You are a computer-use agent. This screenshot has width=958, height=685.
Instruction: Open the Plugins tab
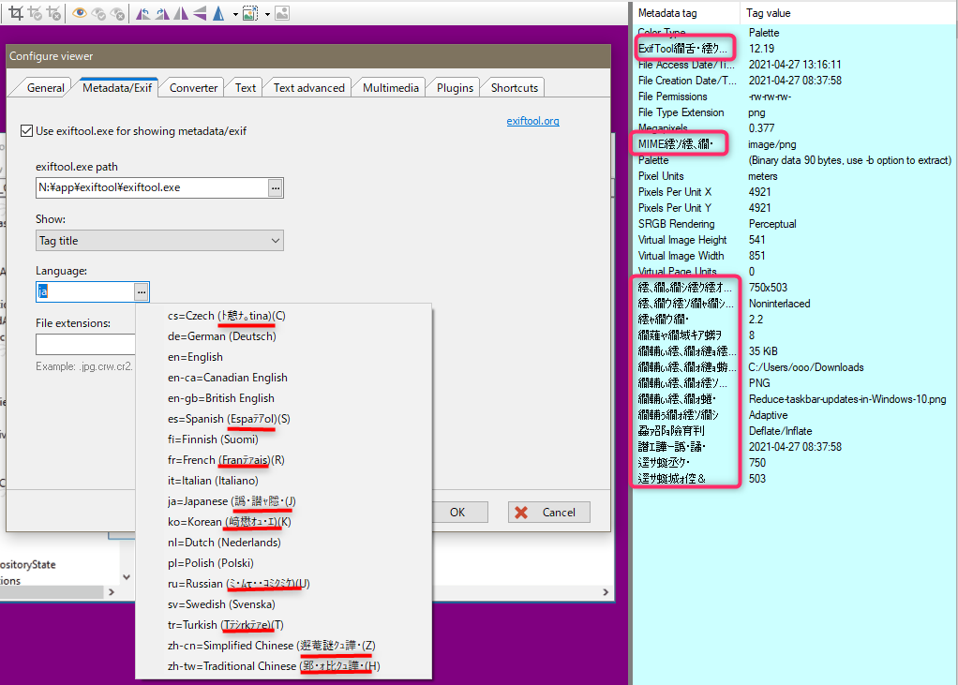455,88
